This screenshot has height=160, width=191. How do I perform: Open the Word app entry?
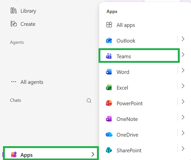[x=138, y=72]
